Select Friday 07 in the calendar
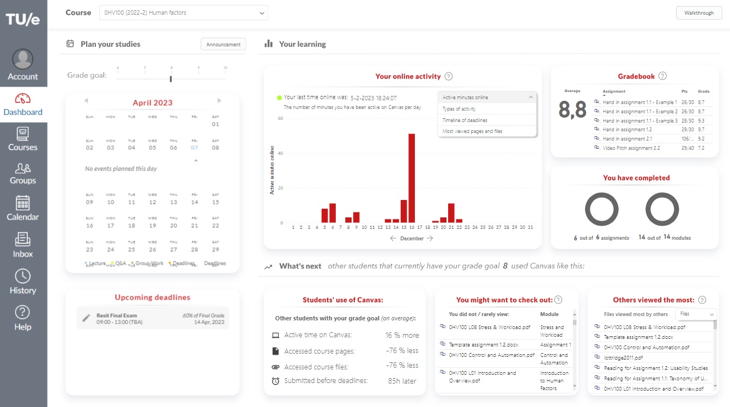This screenshot has height=407, width=730. coord(195,148)
